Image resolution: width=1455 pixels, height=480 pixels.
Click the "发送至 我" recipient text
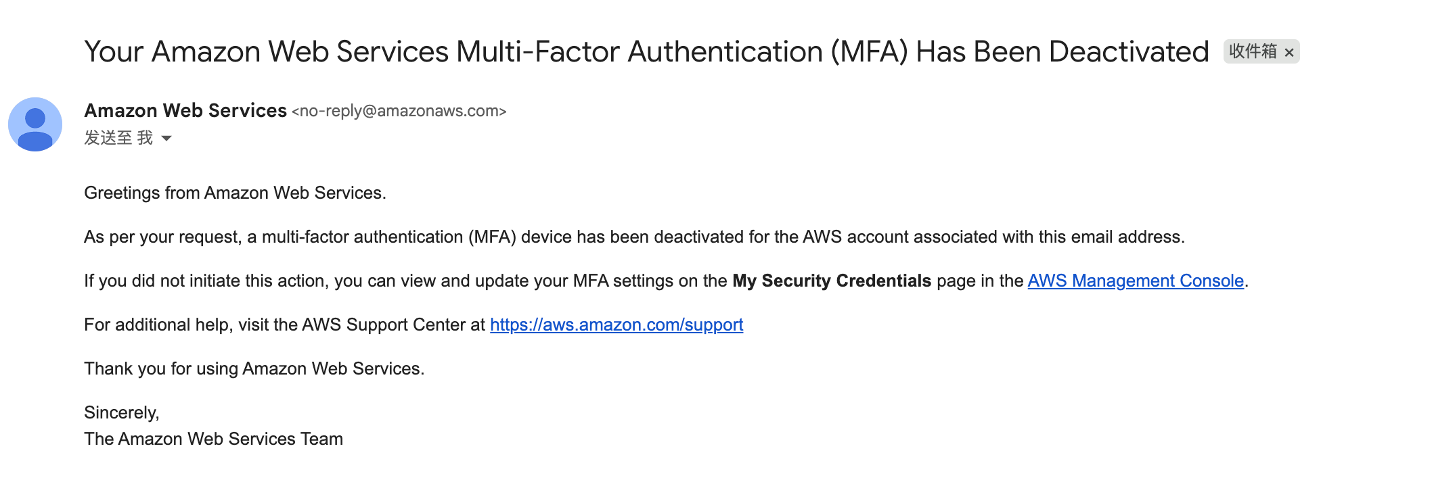(x=118, y=138)
